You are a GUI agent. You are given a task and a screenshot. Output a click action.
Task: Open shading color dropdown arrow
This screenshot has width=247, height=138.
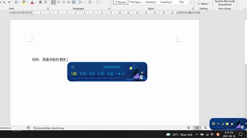(93, 2)
